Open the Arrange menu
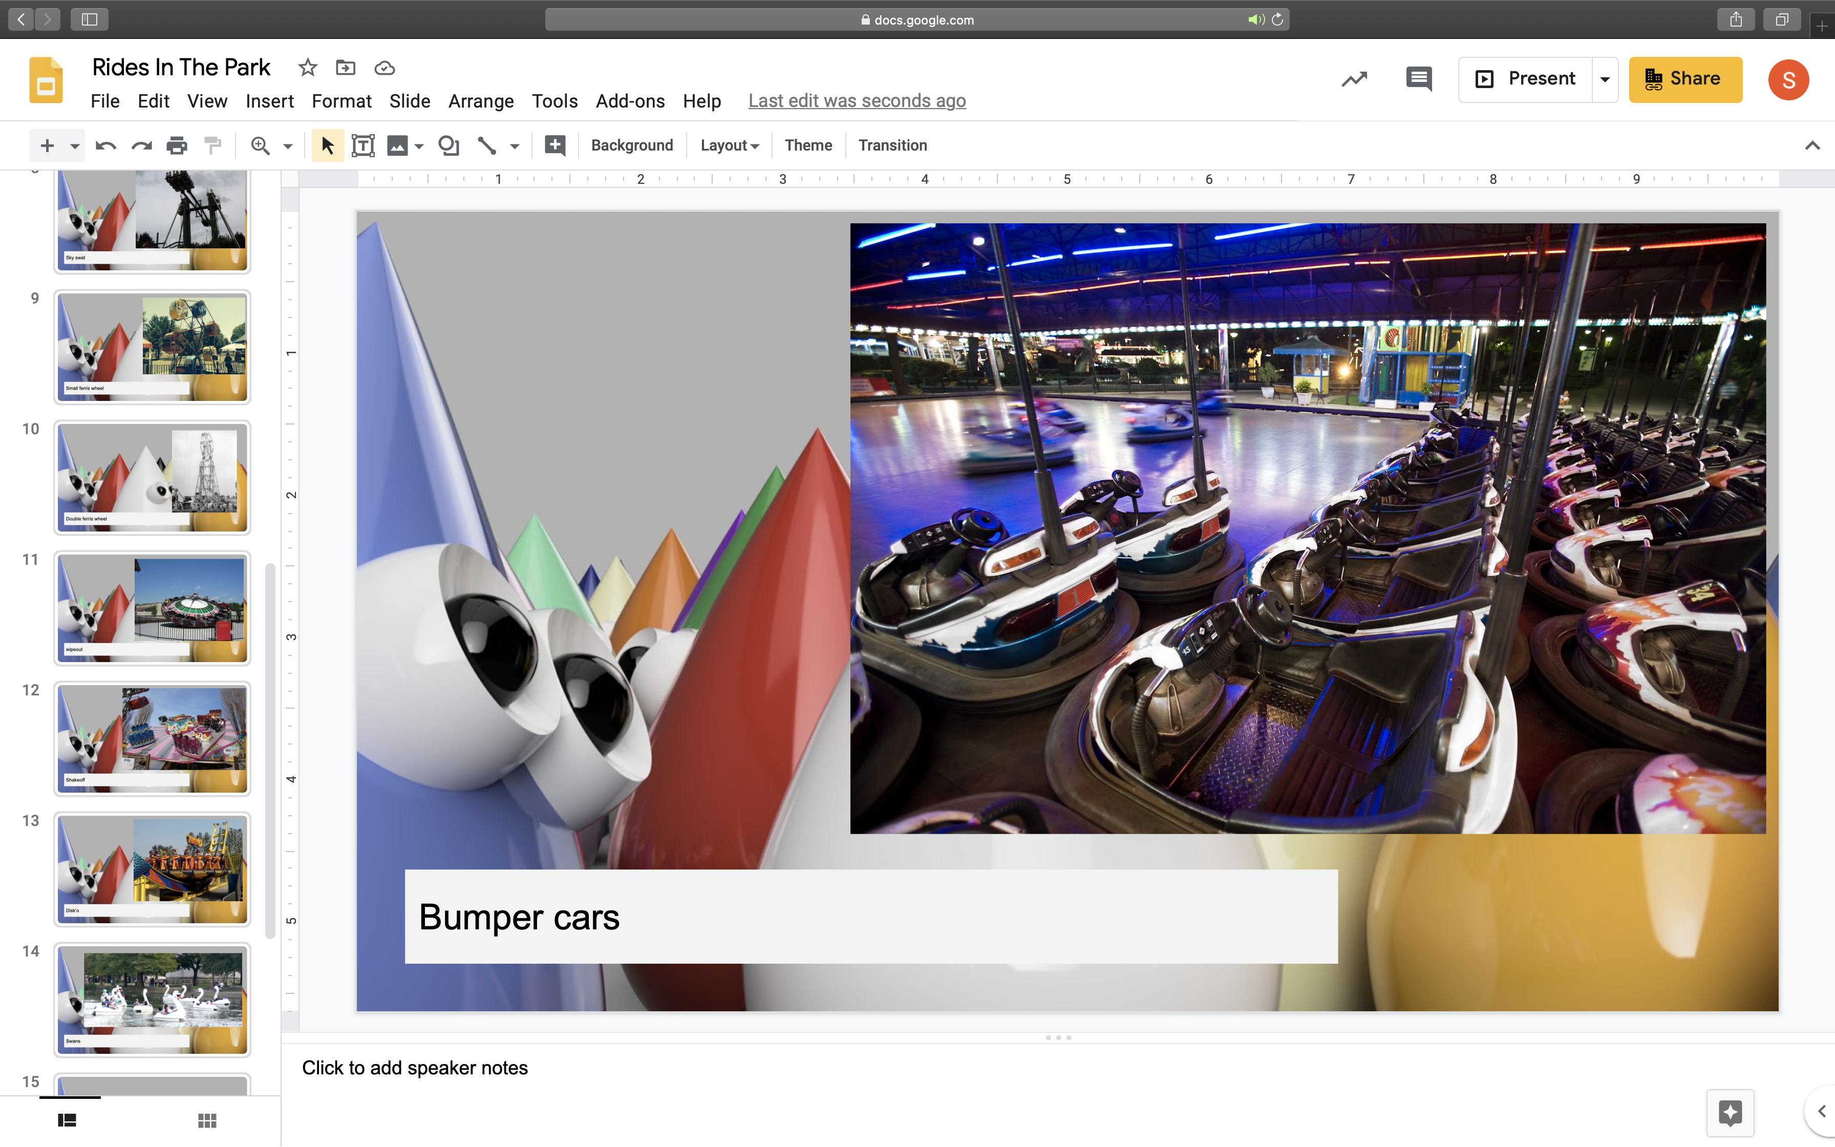Viewport: 1835px width, 1147px height. pyautogui.click(x=481, y=101)
